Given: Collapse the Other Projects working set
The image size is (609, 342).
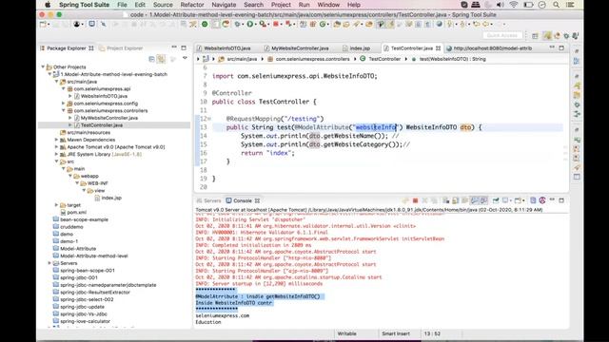Looking at the screenshot, I should pyautogui.click(x=43, y=66).
